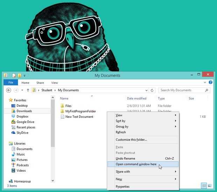Image resolution: width=217 pixels, height=192 pixels.
Task: Open the Home ribbon tab
Action: (x=25, y=83)
